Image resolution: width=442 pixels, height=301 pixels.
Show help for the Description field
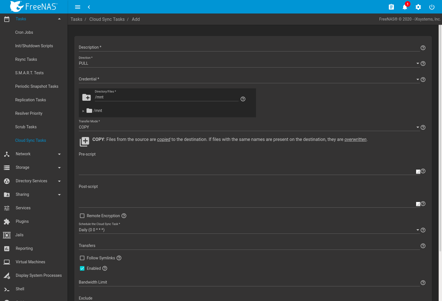(423, 48)
